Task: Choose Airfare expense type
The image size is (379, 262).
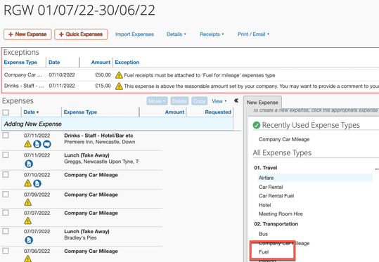Action: pyautogui.click(x=315, y=178)
